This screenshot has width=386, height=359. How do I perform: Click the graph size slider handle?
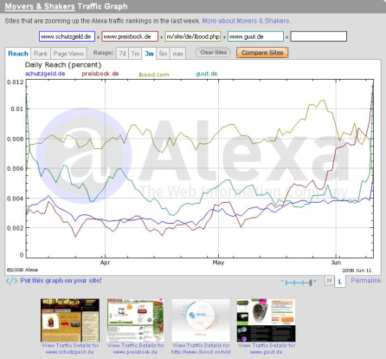311,283
